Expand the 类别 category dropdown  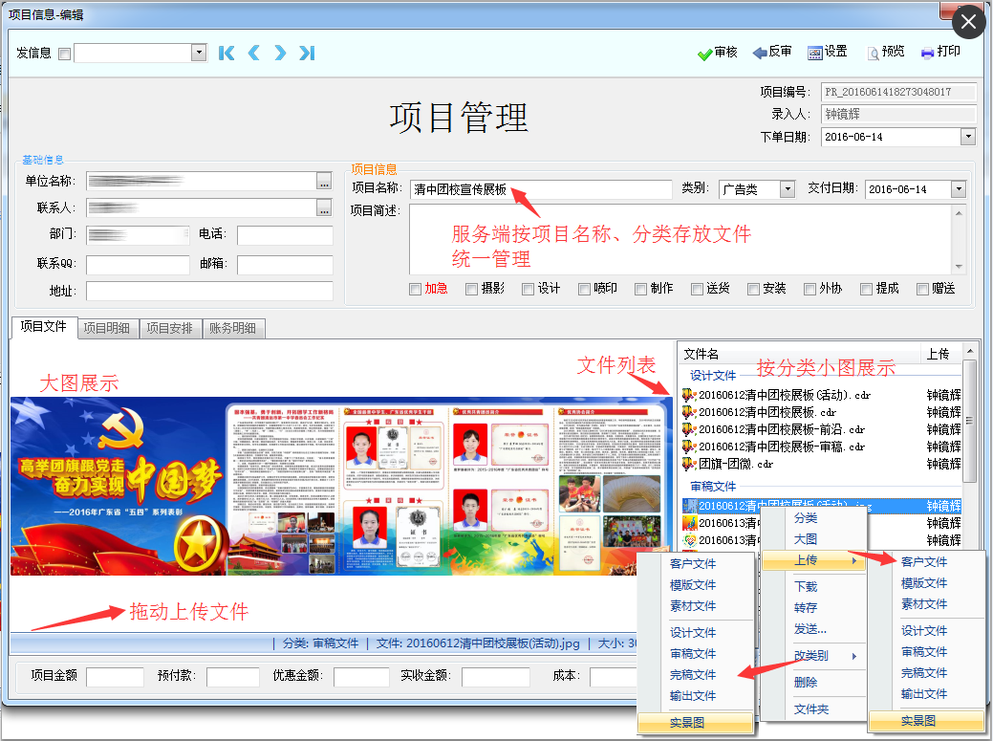pos(788,188)
